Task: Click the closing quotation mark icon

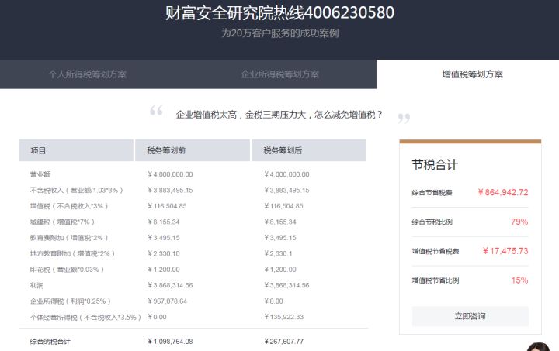Action: [x=403, y=119]
